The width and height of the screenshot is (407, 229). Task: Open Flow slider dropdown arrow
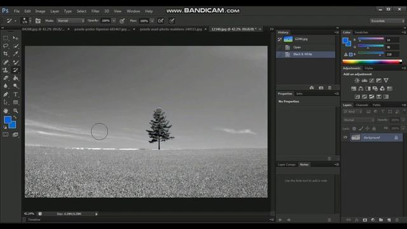[x=152, y=21]
